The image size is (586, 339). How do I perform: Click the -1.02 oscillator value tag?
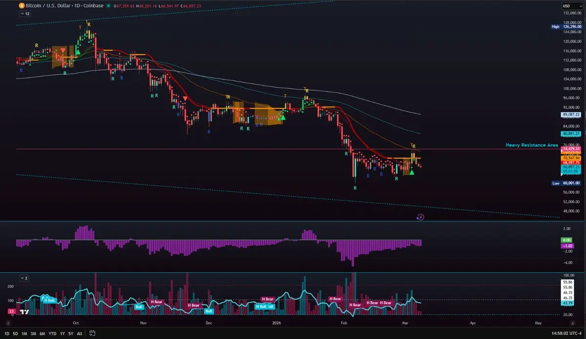click(x=567, y=246)
